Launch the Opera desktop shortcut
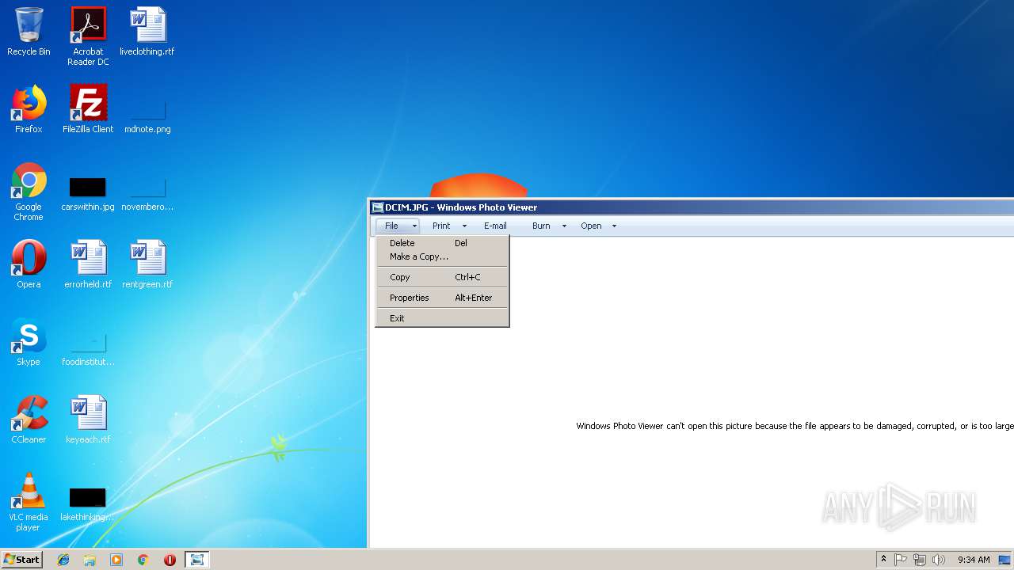 (x=29, y=264)
